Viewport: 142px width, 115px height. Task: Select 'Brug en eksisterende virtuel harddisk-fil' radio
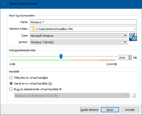[11, 89]
